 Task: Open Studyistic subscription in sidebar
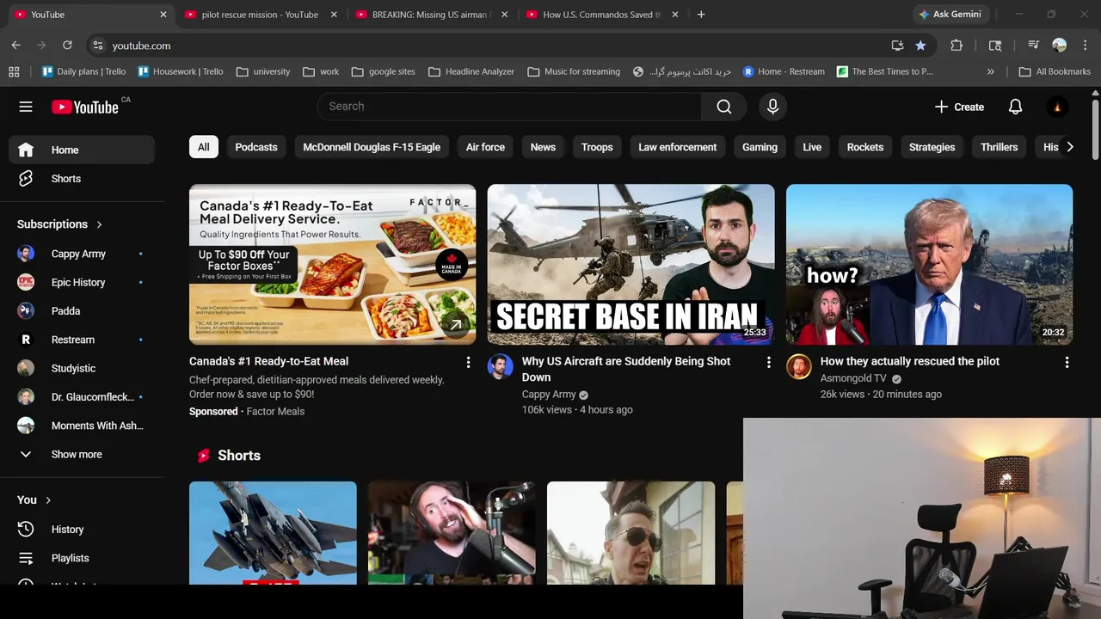(83, 368)
